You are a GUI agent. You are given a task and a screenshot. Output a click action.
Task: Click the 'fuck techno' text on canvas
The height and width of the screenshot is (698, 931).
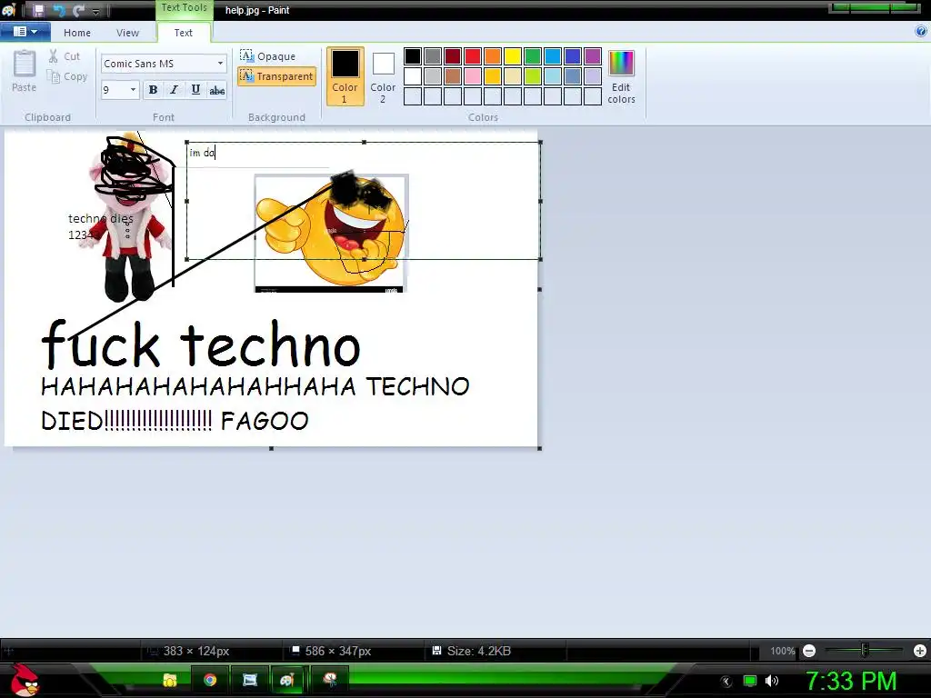click(x=201, y=344)
